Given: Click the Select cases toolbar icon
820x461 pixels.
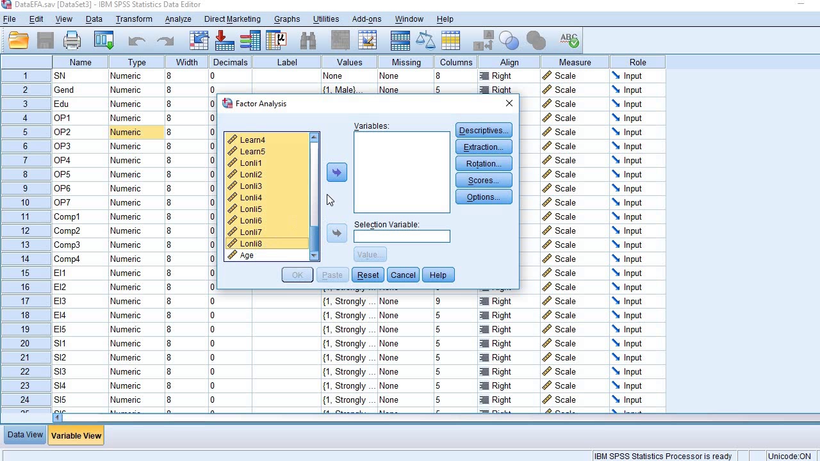Looking at the screenshot, I should tap(450, 42).
